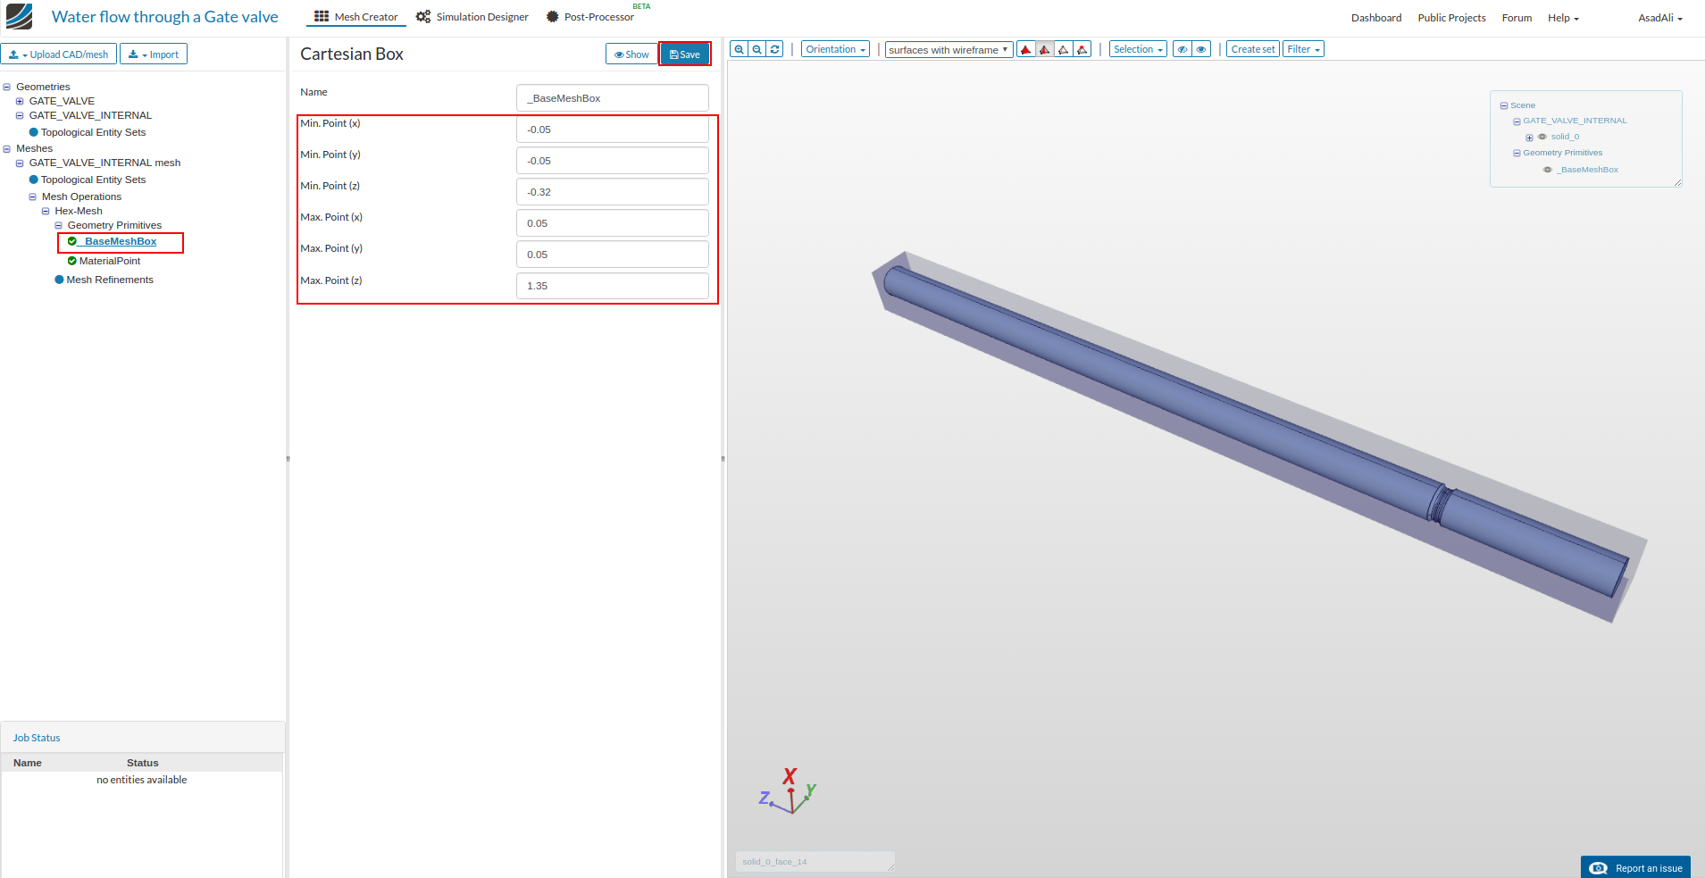The image size is (1705, 878).
Task: Switch to the Post-Processor tab
Action: pos(590,17)
